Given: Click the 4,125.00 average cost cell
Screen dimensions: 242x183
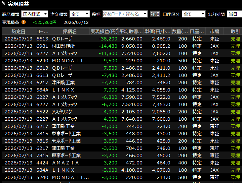Looking at the screenshot, I should (x=132, y=90).
